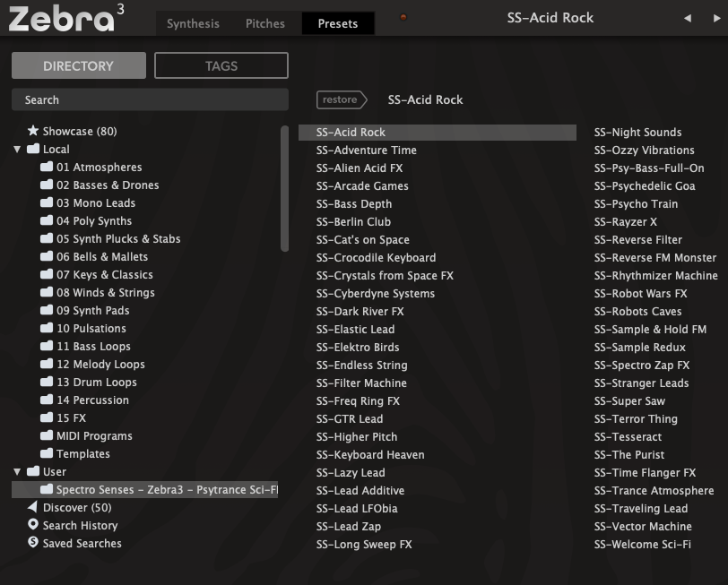
Task: Load the SS-Crocodile Keyboard preset
Action: pyautogui.click(x=376, y=257)
